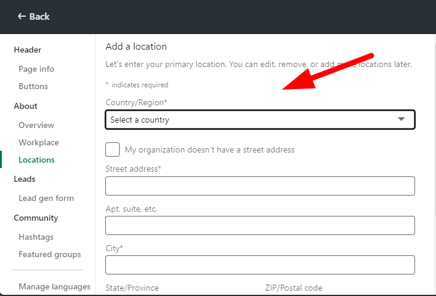Click the City text field
The height and width of the screenshot is (296, 436).
point(260,265)
